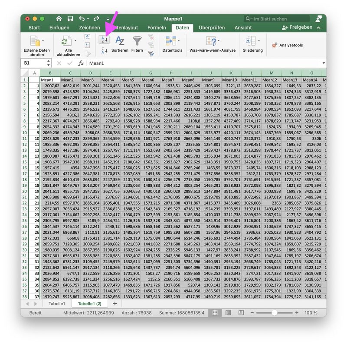Click the clear filter icon with the red X
This screenshot has width=347, height=344.
151,37
